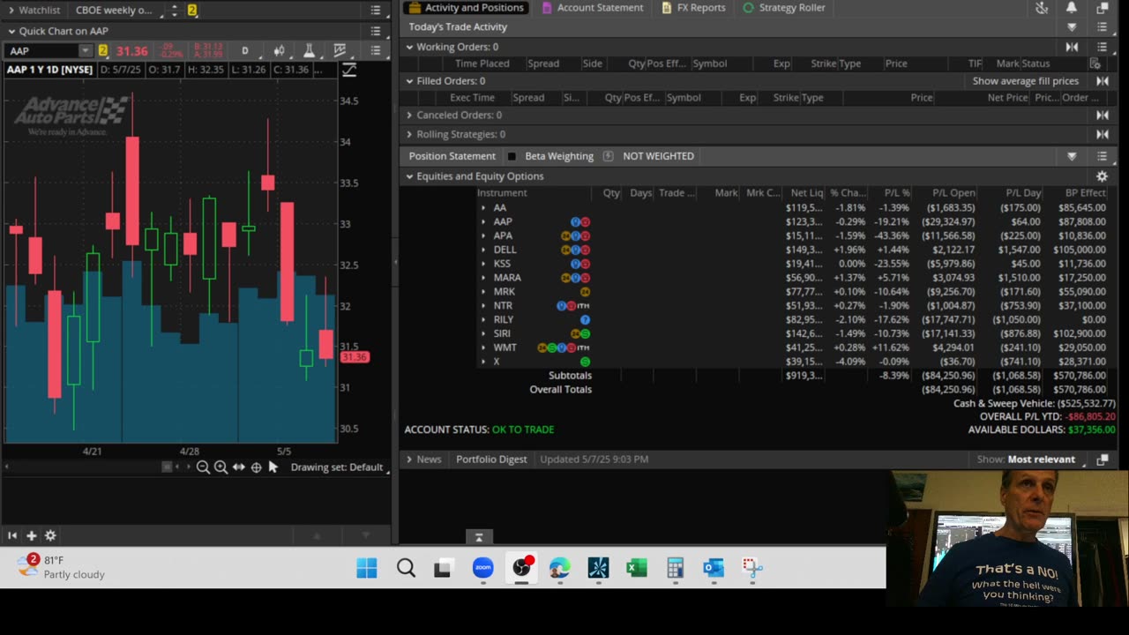This screenshot has width=1129, height=635.
Task: Open the AAP symbol dropdown arrow
Action: [85, 51]
